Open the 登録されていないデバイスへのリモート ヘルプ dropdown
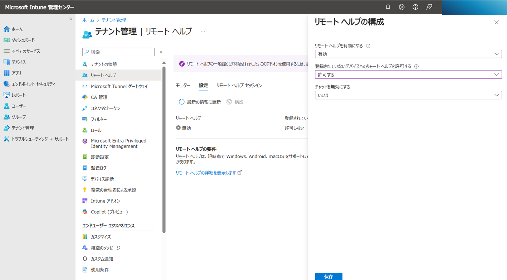Screen dimensions: 507x280 coord(408,75)
